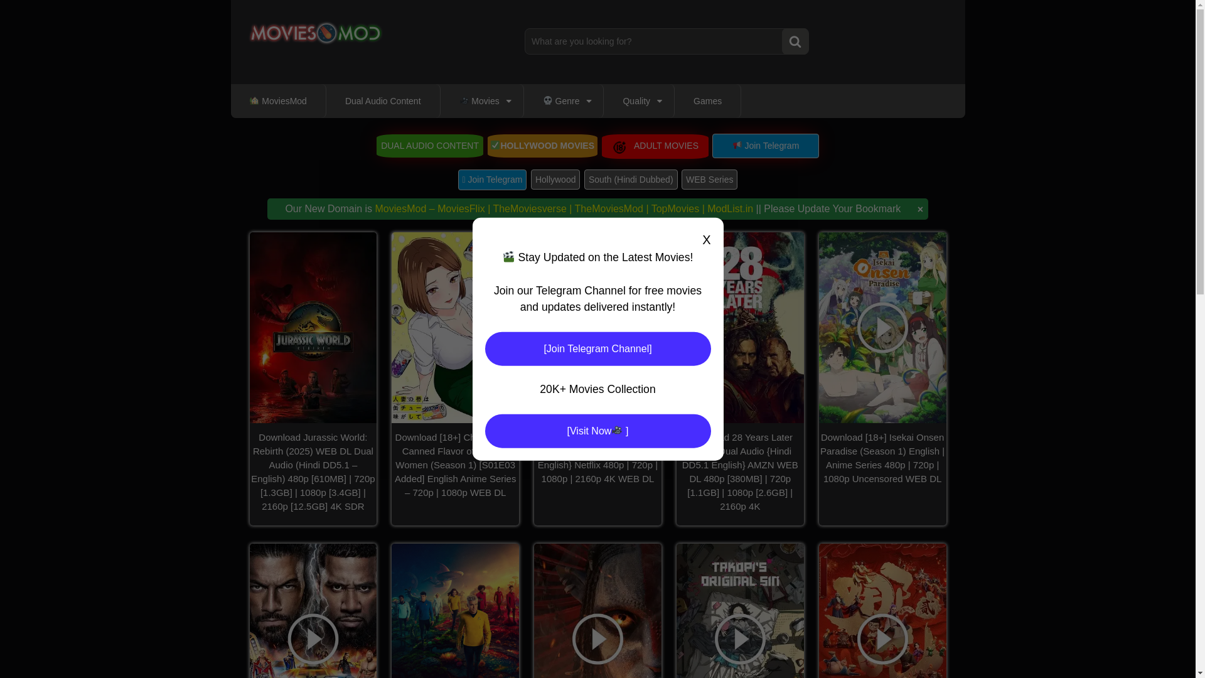The height and width of the screenshot is (678, 1205).
Task: Click the green DUAL AUDIO CONTENT button
Action: [x=430, y=146]
